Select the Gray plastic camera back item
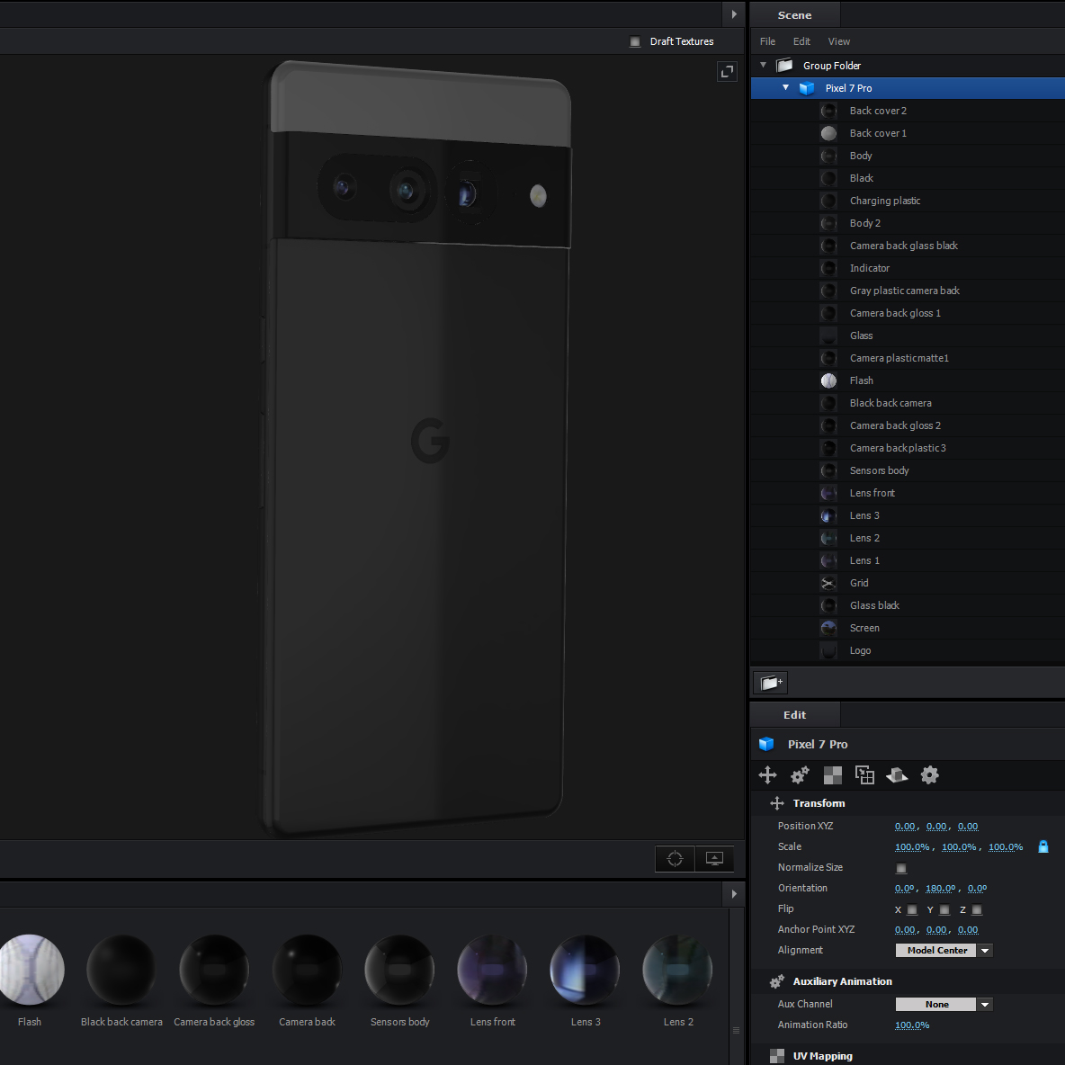 pyautogui.click(x=908, y=291)
